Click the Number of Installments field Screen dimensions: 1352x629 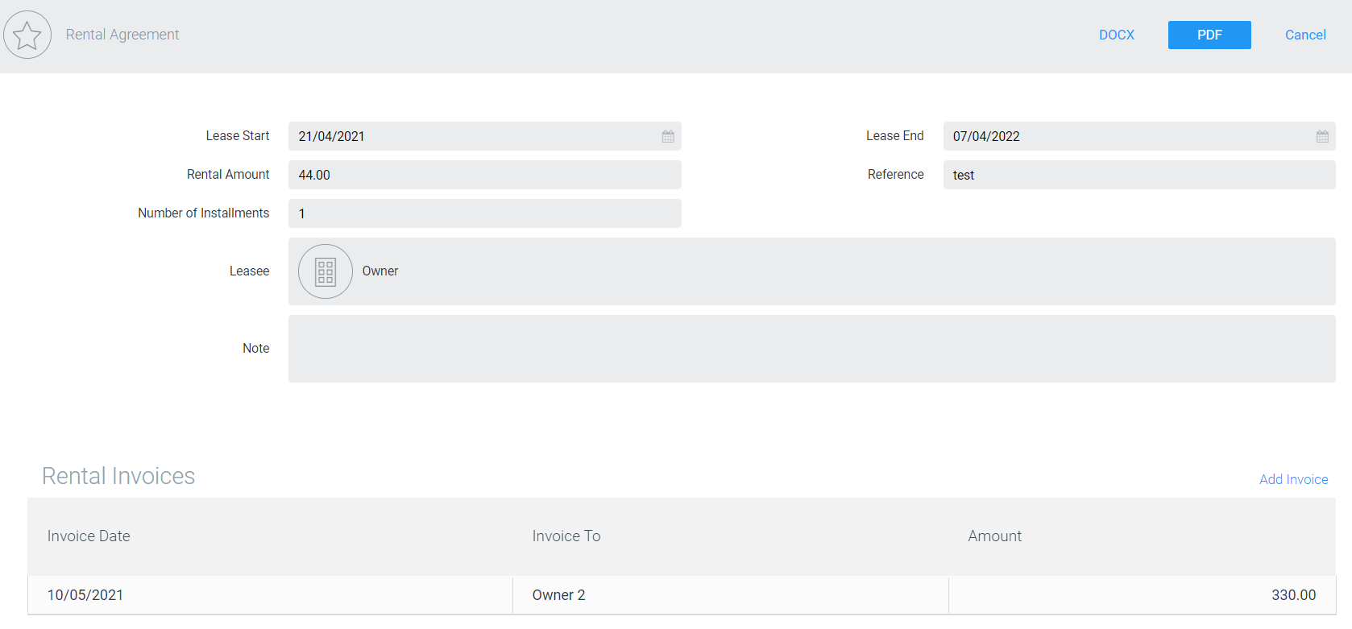coord(483,213)
